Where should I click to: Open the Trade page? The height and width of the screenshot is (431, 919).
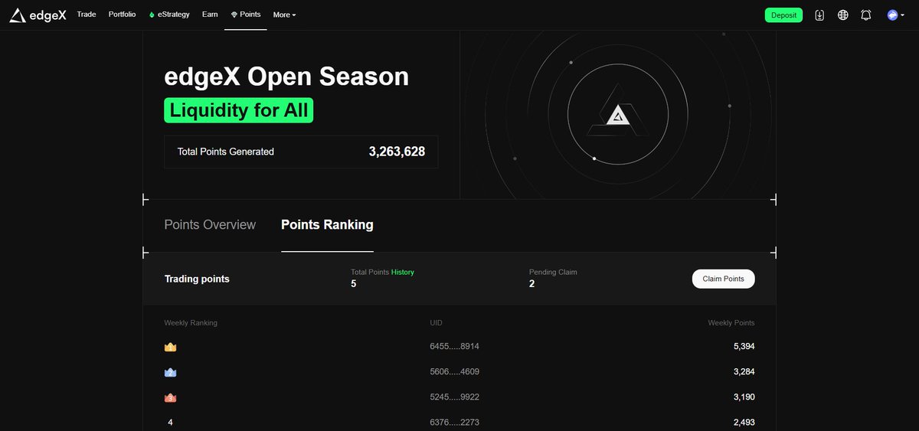tap(87, 15)
